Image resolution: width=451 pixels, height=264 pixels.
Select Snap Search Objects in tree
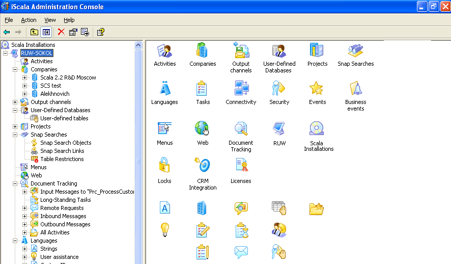tap(66, 143)
